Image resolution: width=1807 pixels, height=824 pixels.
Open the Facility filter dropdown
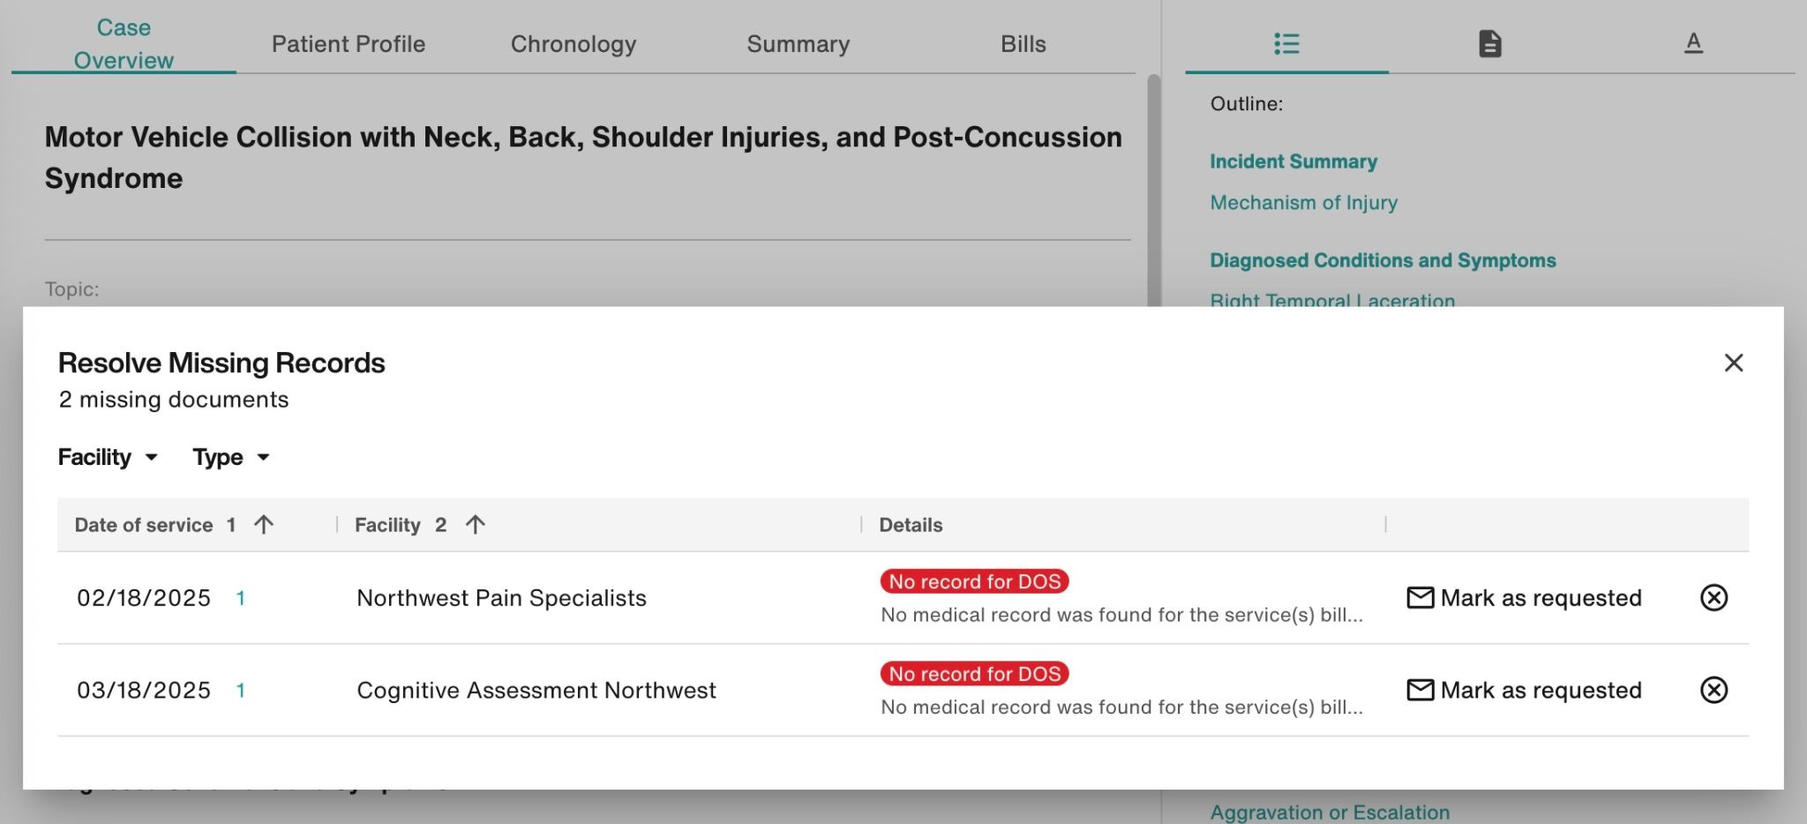[108, 457]
